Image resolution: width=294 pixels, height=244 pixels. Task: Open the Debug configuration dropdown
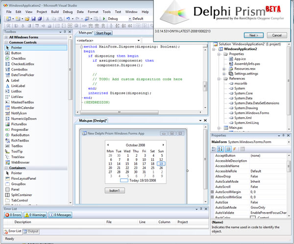pyautogui.click(x=130, y=19)
